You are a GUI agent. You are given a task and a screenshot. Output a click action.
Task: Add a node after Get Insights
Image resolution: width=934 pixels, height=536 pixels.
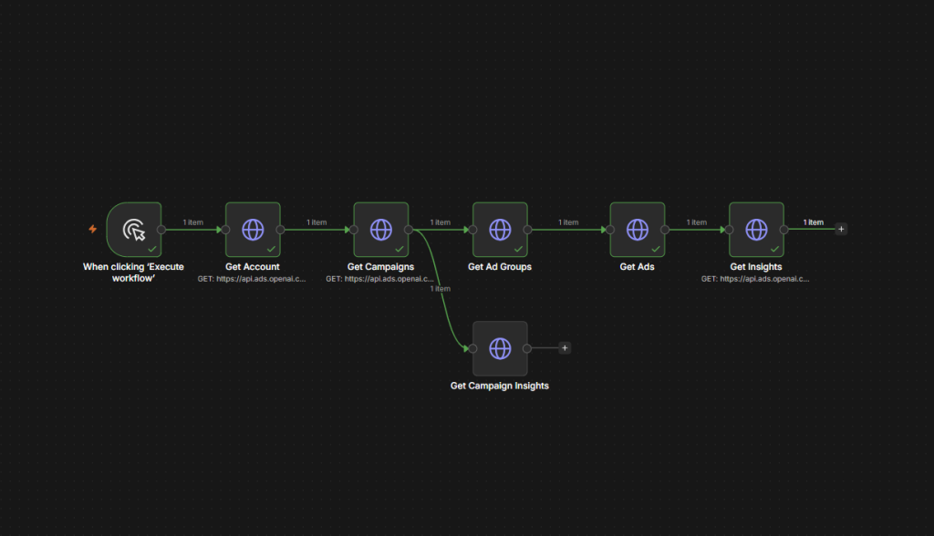pyautogui.click(x=841, y=229)
